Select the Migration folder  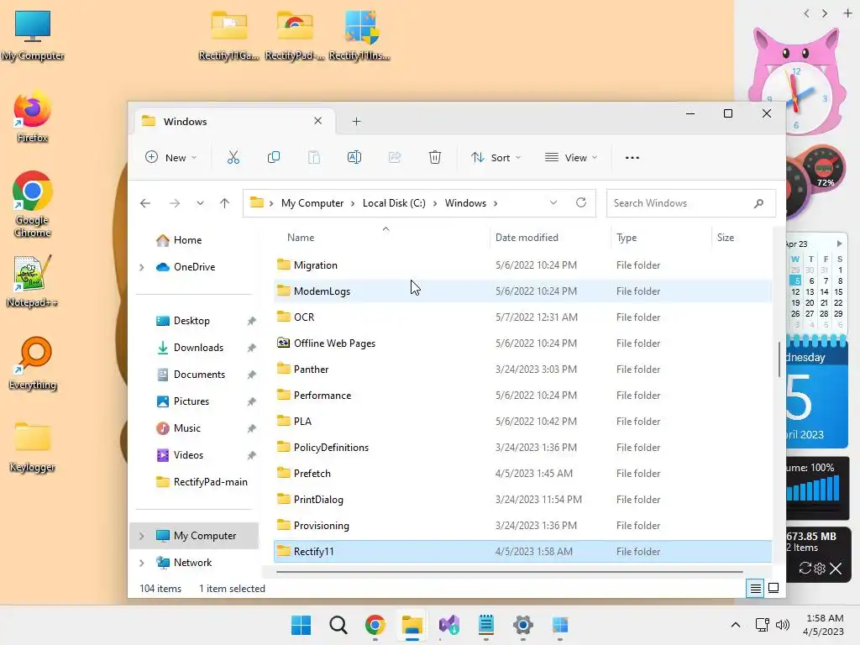click(522, 265)
